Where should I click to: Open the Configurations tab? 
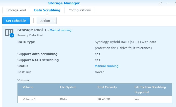(80, 10)
